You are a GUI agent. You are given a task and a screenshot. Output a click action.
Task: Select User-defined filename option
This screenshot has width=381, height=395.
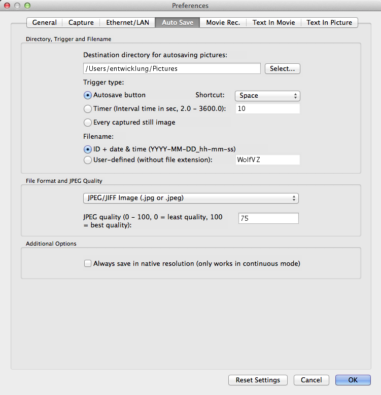point(88,160)
